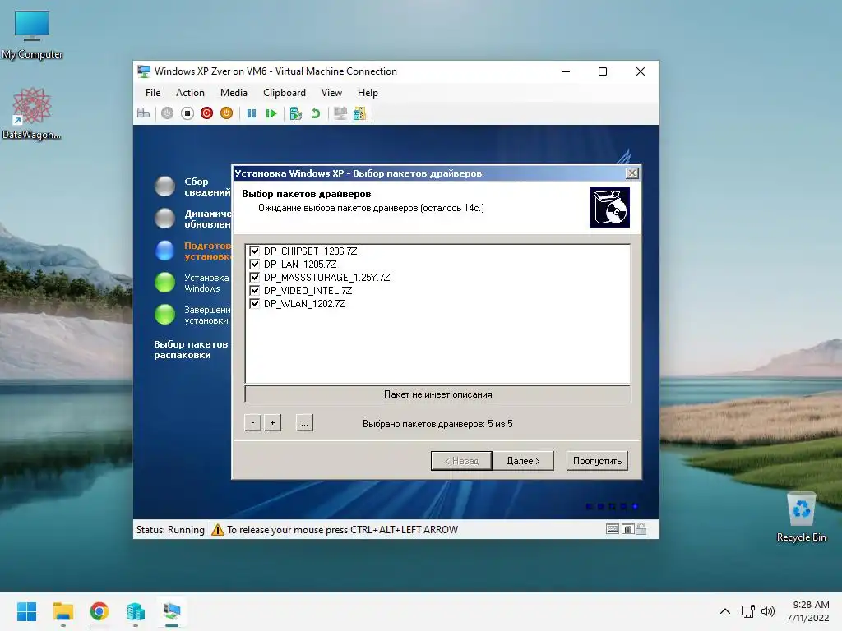Click the minus deselect-all button
The height and width of the screenshot is (631, 842).
[253, 423]
